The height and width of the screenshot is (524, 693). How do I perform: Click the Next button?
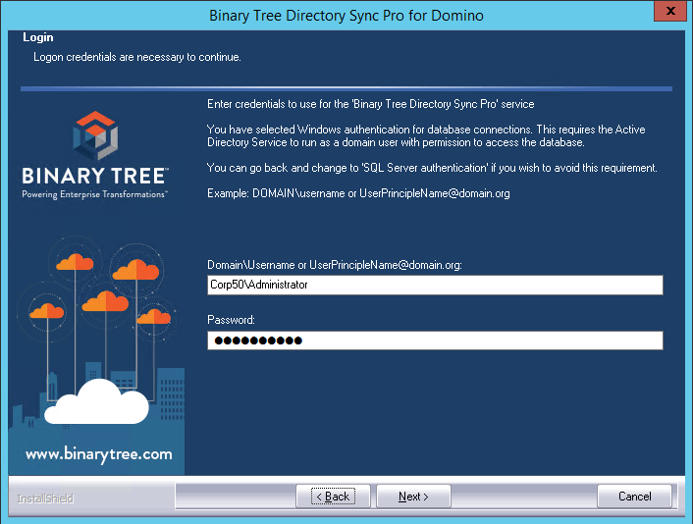coord(413,497)
